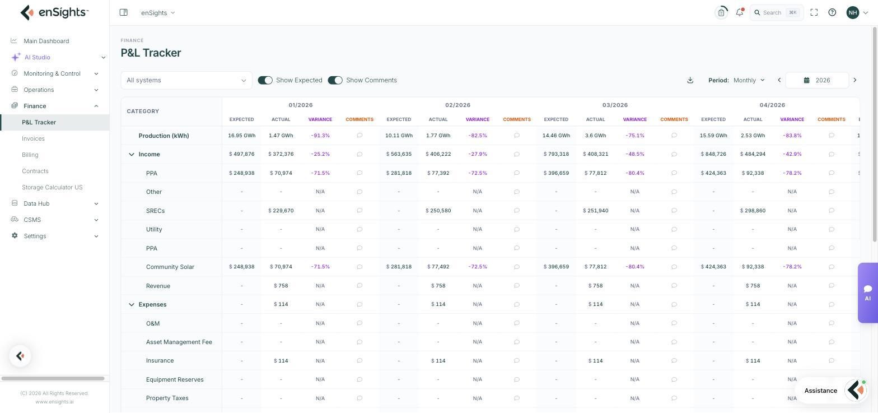Open the clipboard tasks icon

coord(721,12)
